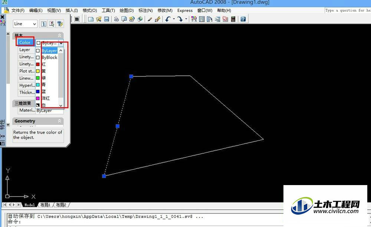The image size is (371, 227).
Task: Open the Properties palette toolbar icon
Action: click(194, 19)
